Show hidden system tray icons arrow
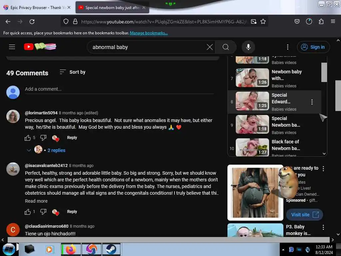Screen dimensions: 341x256 click(x=283, y=250)
